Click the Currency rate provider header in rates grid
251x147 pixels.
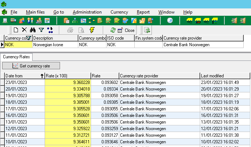pos(160,76)
